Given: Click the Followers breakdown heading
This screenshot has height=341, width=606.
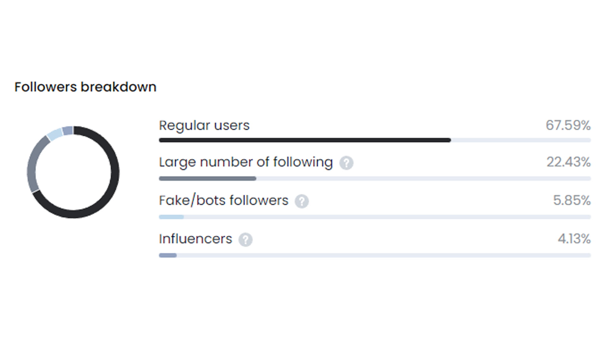Looking at the screenshot, I should tap(86, 87).
